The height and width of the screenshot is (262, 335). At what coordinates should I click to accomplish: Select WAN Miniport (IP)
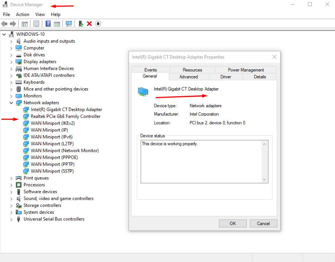pos(49,130)
